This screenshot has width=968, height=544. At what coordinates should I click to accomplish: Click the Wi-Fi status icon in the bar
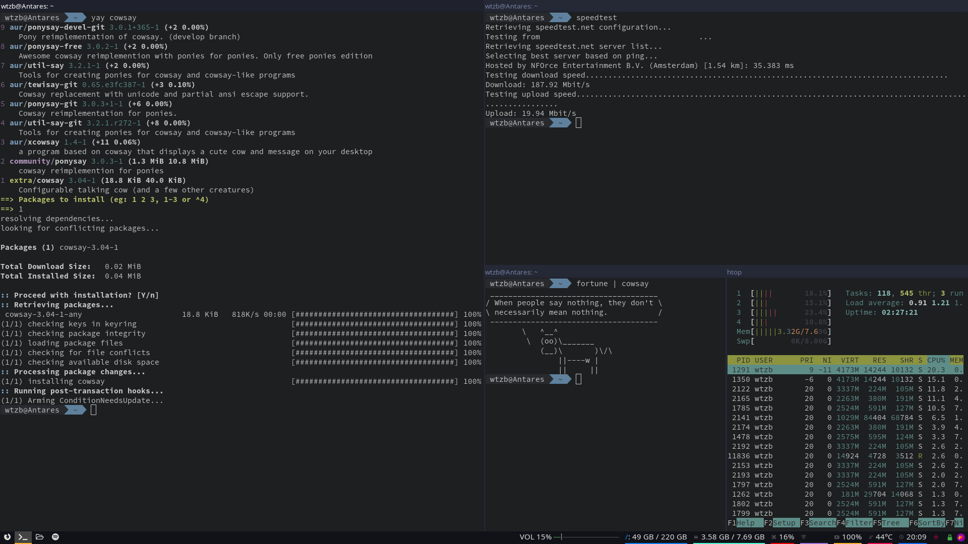tap(804, 537)
